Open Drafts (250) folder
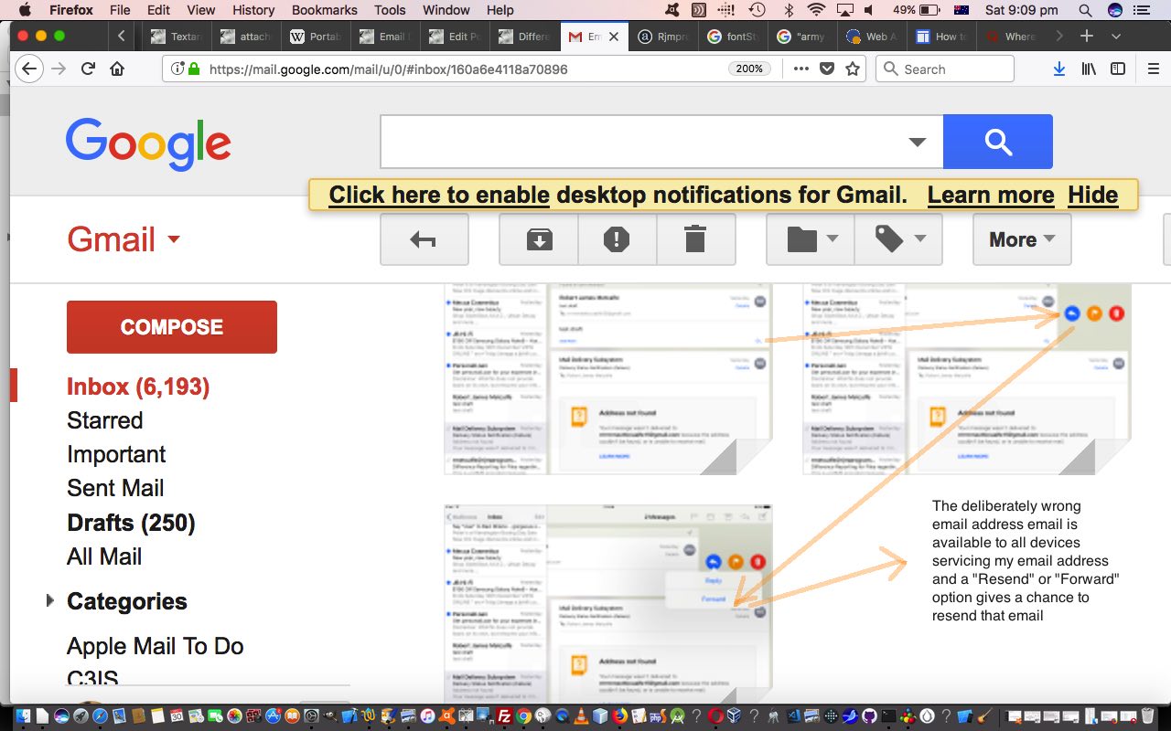This screenshot has width=1171, height=731. point(131,523)
